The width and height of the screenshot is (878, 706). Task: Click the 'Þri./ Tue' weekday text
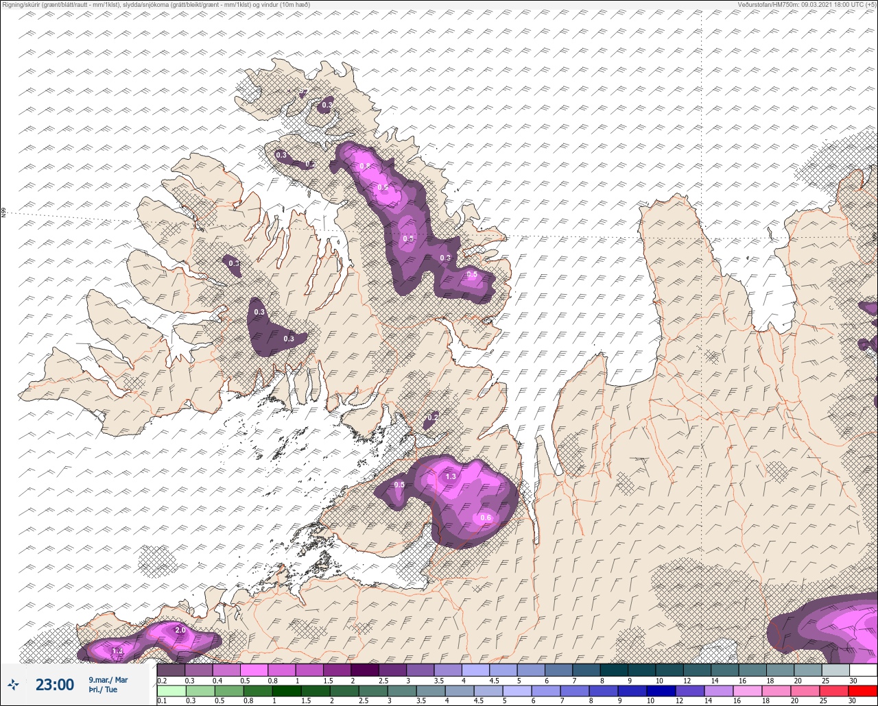coord(103,690)
